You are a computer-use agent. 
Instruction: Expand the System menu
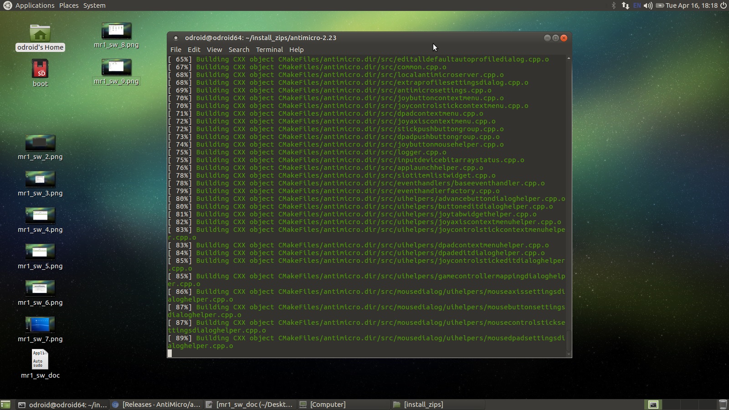94,5
